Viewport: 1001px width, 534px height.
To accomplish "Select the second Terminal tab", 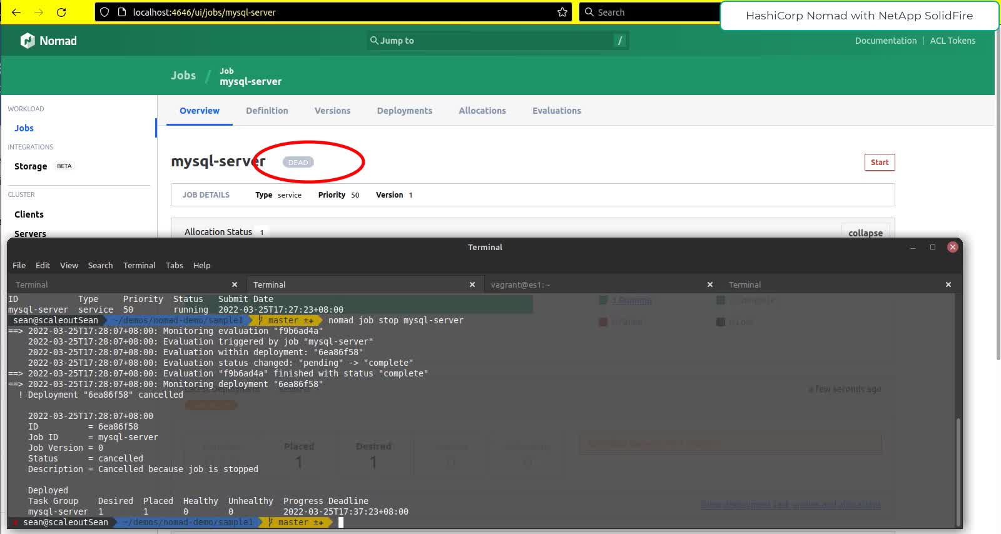I will click(364, 285).
